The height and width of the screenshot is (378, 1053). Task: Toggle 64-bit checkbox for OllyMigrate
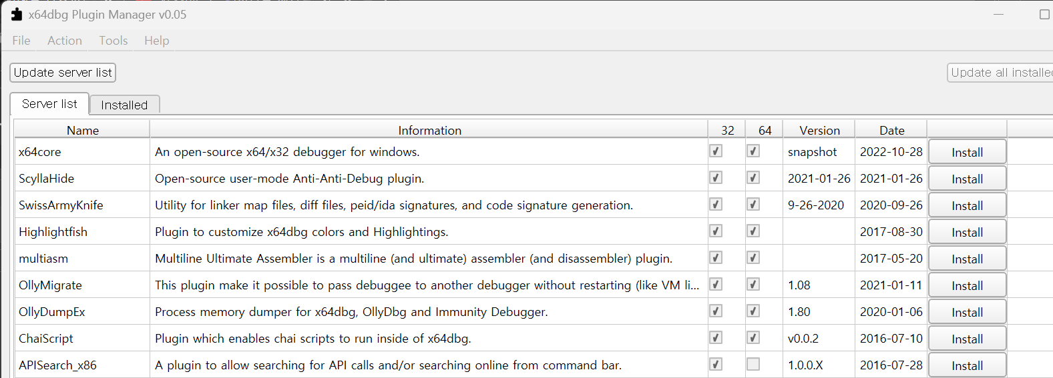click(x=753, y=284)
